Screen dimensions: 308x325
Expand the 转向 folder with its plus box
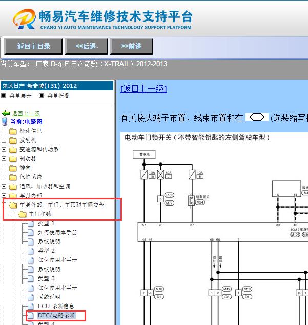pyautogui.click(x=4, y=168)
